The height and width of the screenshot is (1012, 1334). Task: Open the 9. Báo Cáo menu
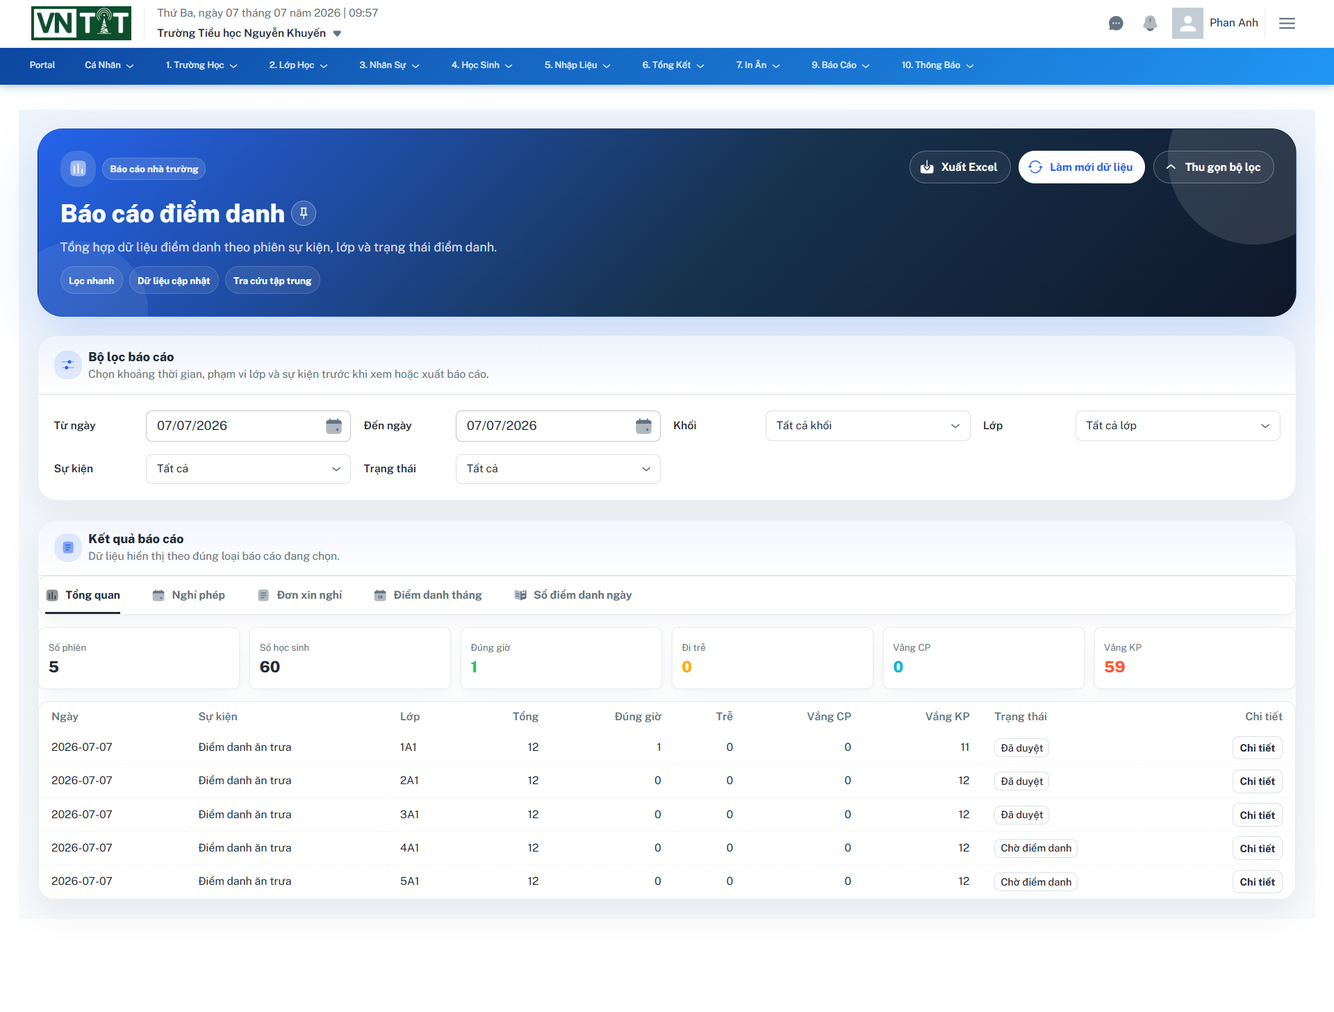(x=840, y=65)
